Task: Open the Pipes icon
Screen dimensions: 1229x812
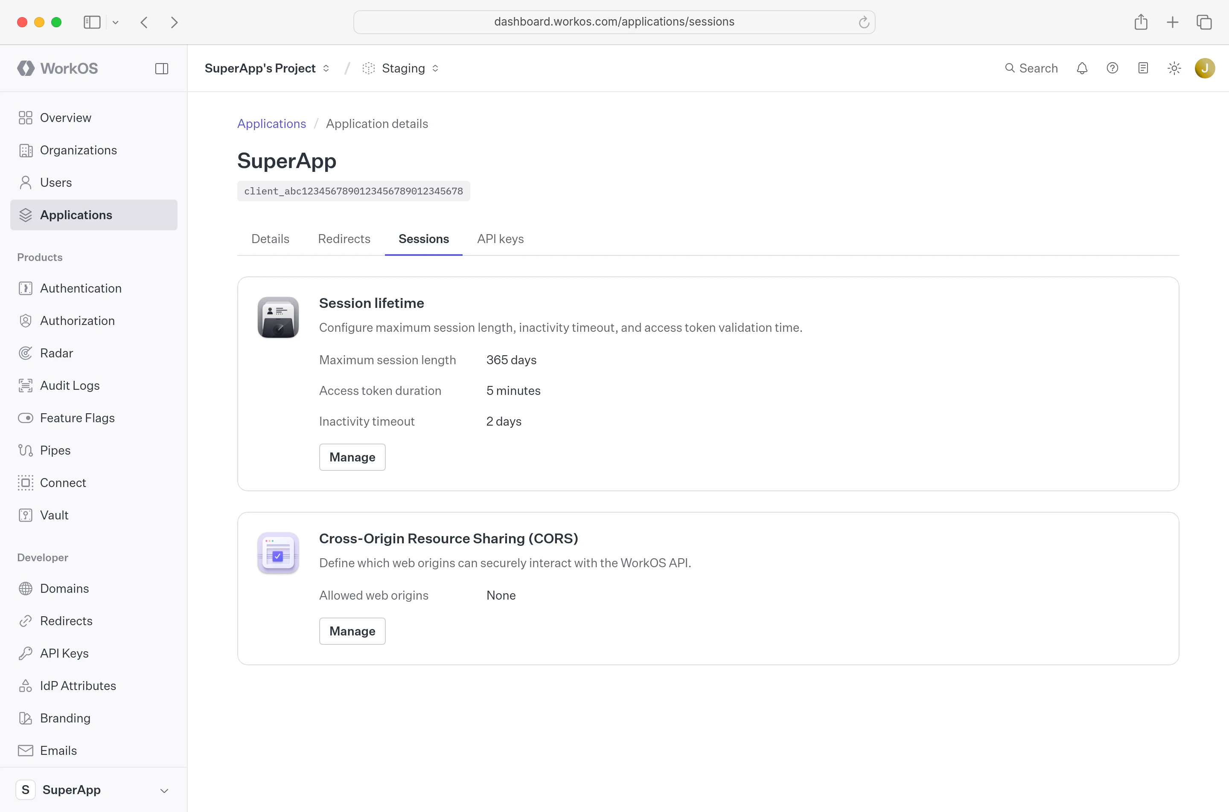Action: pyautogui.click(x=25, y=450)
